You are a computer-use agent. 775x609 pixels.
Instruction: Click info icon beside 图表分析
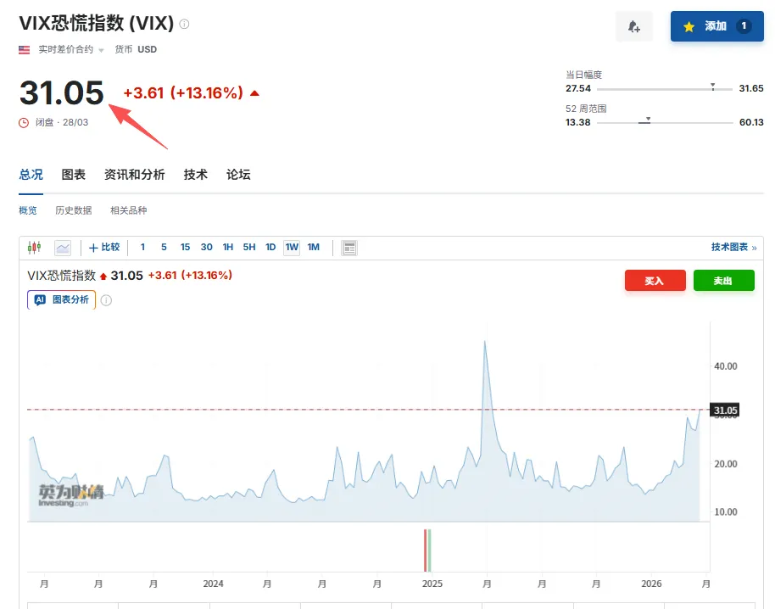click(x=106, y=300)
